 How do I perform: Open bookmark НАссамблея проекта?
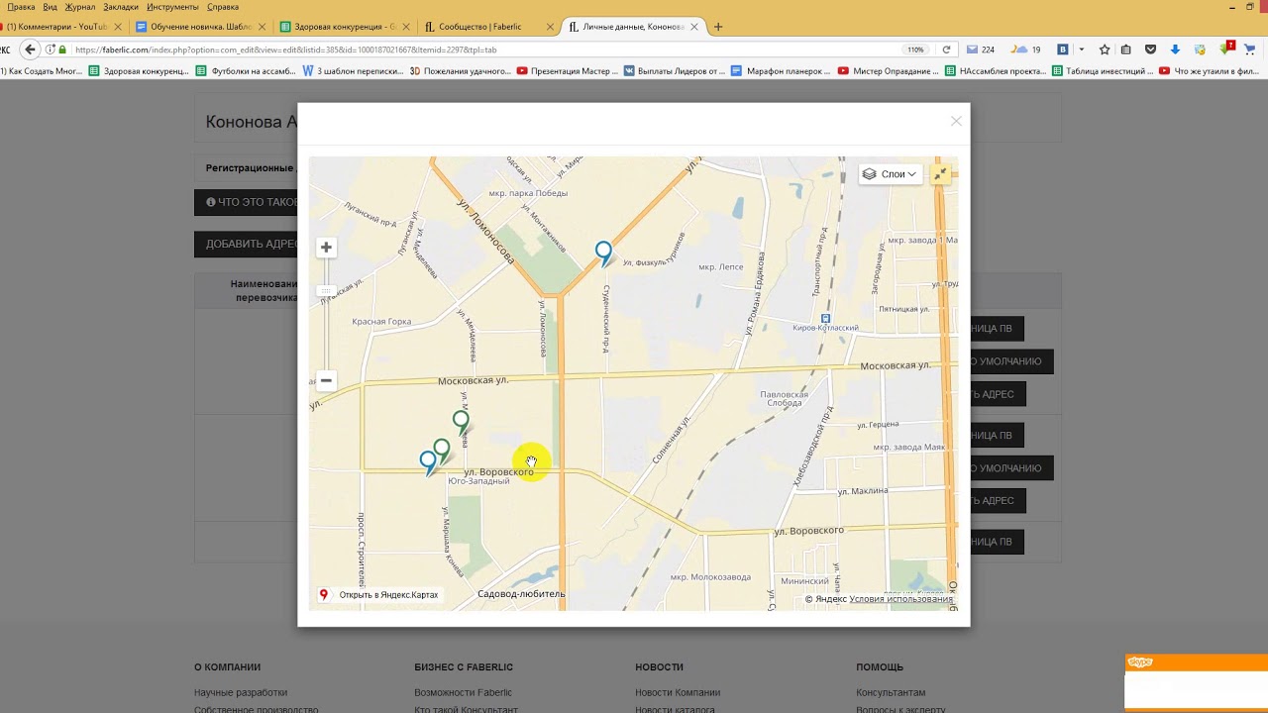pyautogui.click(x=996, y=71)
